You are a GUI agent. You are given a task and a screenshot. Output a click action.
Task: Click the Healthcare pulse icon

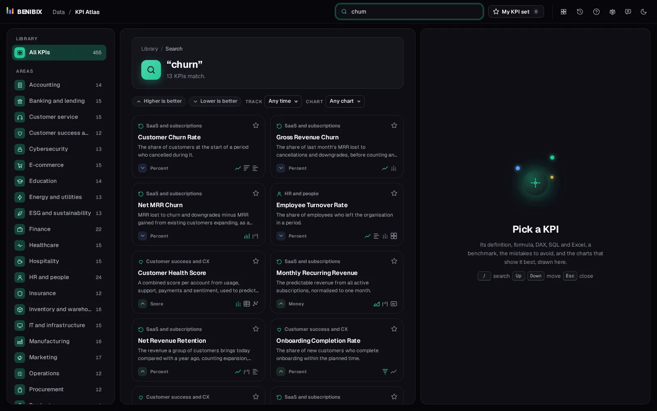click(20, 245)
